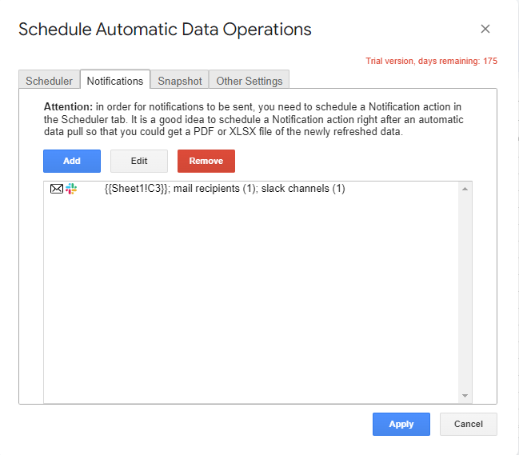Click Edit to modify the notification

[139, 161]
